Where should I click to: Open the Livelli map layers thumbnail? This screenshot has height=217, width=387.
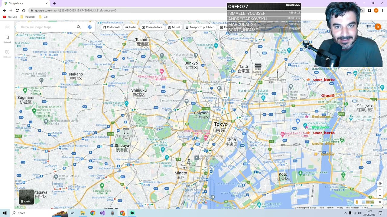coord(26,197)
